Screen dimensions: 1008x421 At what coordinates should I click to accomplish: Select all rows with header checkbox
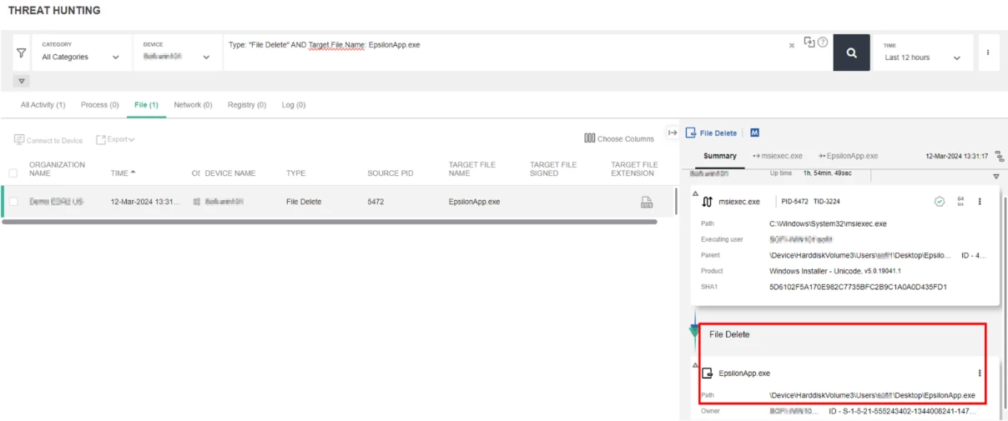13,173
